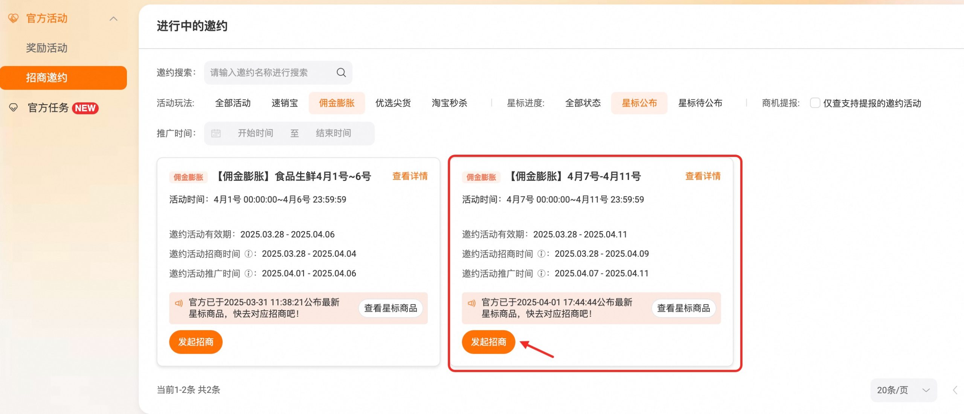Click speaker icon in 03-31 announcement

(178, 303)
